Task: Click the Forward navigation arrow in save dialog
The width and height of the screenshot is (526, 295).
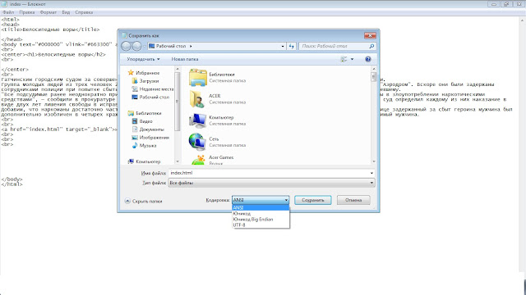Action: 136,46
